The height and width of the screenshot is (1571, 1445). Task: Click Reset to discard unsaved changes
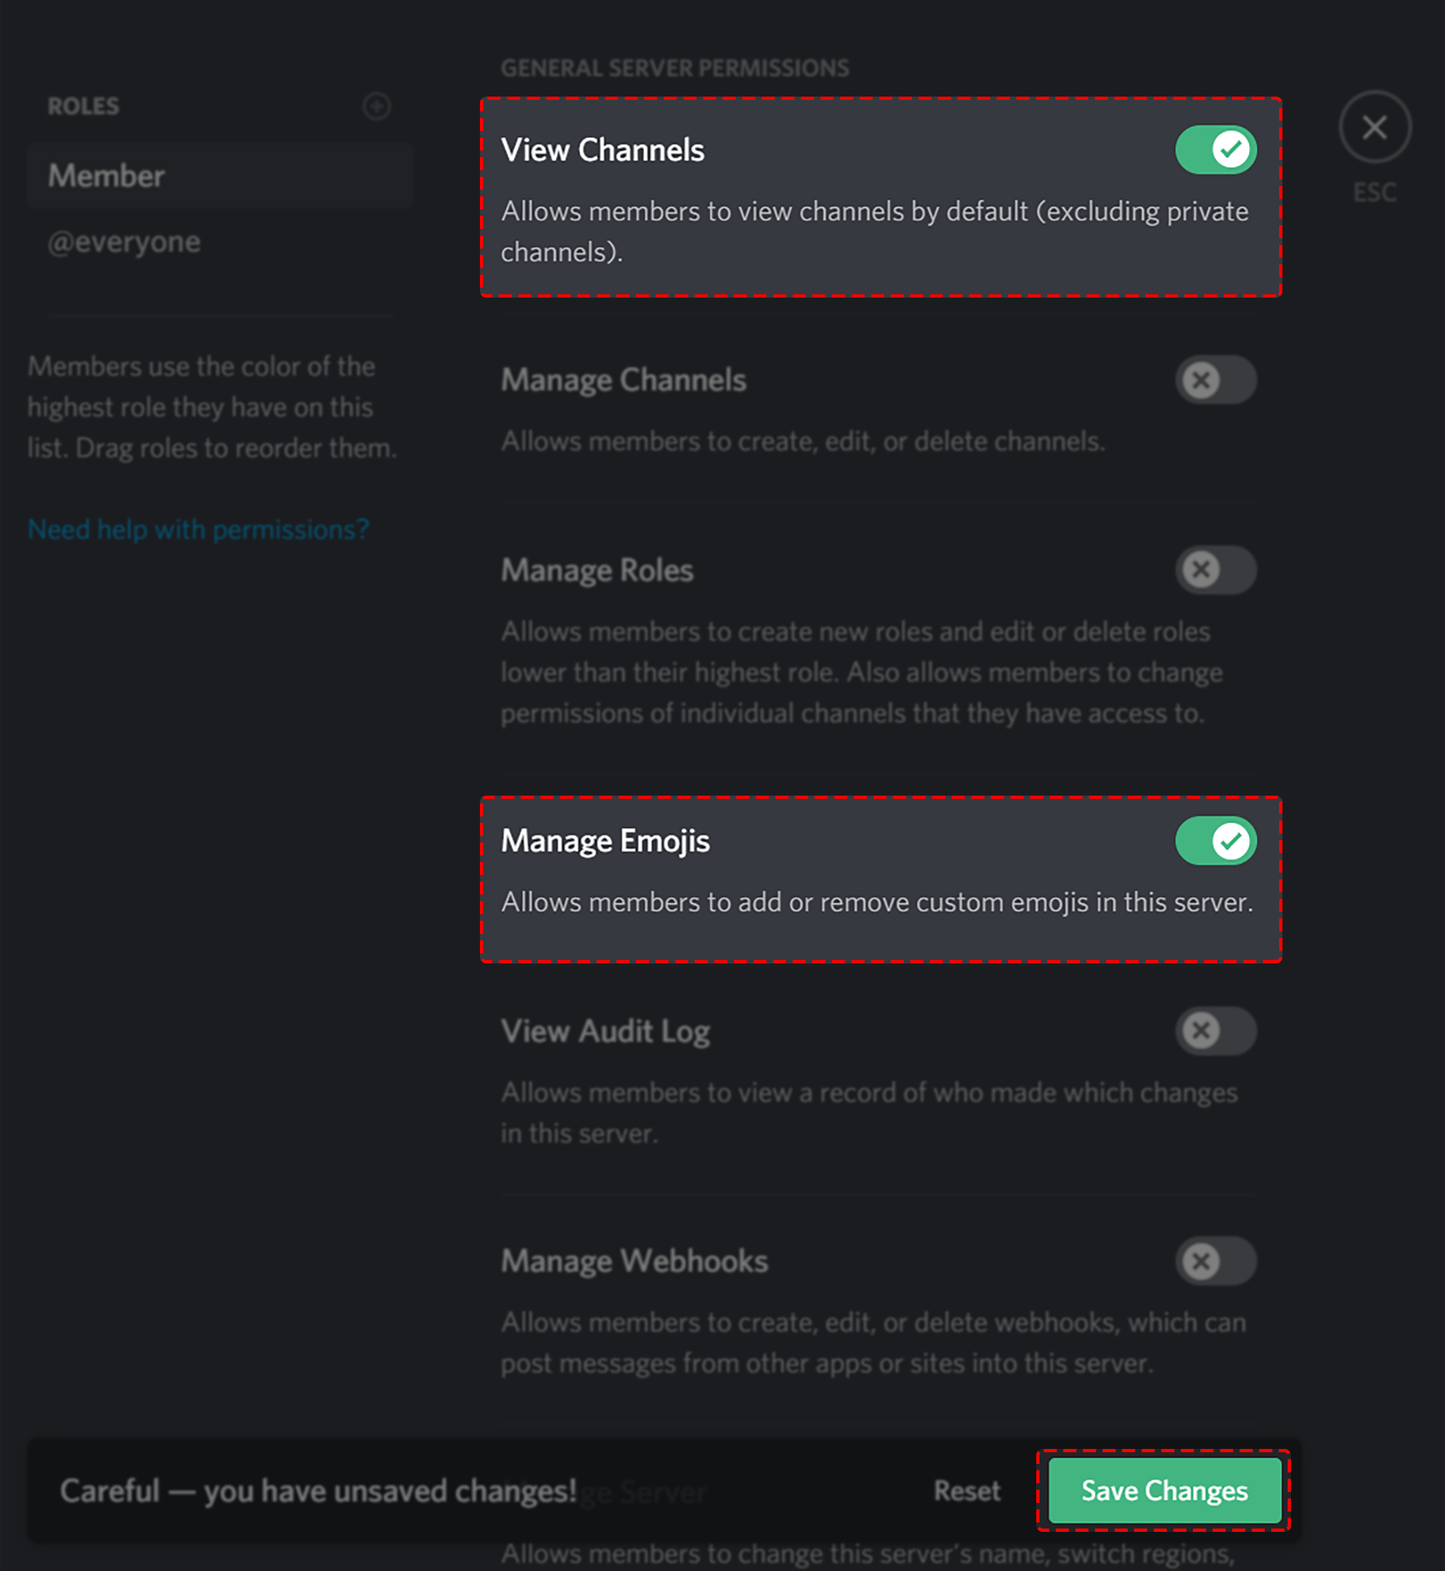point(966,1491)
